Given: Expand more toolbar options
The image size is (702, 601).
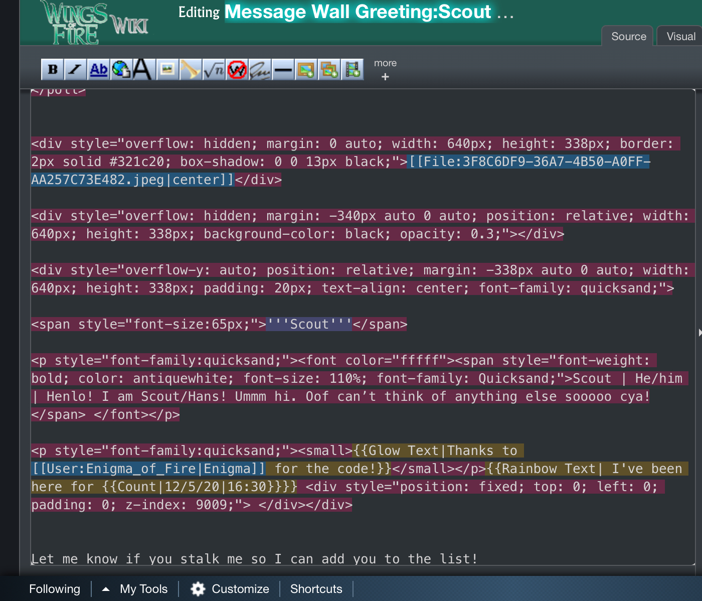Looking at the screenshot, I should tap(385, 70).
